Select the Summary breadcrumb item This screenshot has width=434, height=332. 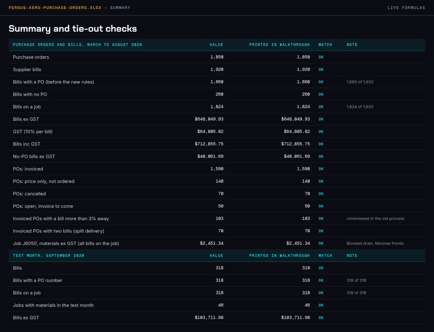pos(120,8)
